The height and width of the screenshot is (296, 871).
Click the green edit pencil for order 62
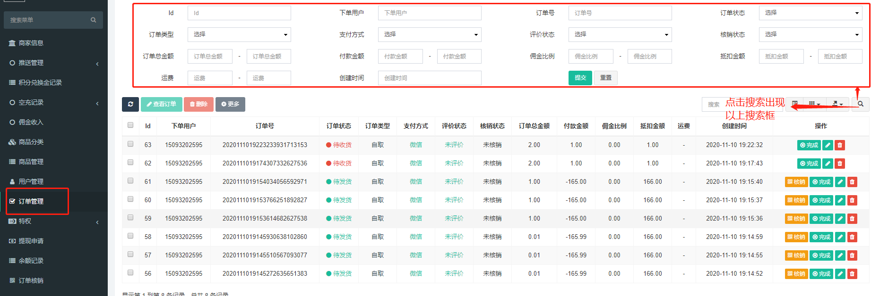pyautogui.click(x=828, y=164)
